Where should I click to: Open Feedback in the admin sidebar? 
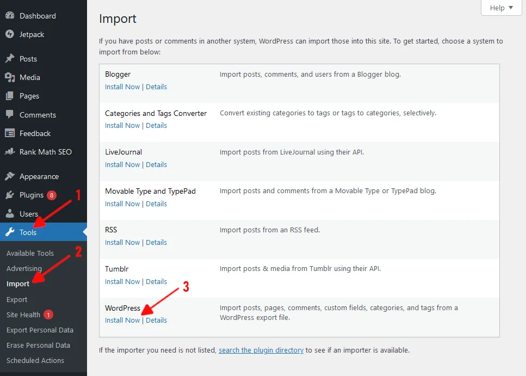pos(35,133)
